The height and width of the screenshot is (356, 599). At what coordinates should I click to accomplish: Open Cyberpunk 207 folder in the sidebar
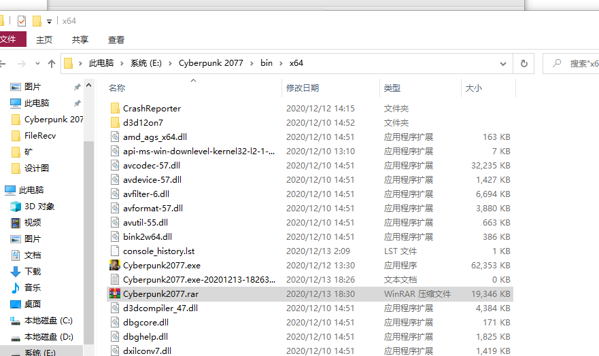point(48,120)
